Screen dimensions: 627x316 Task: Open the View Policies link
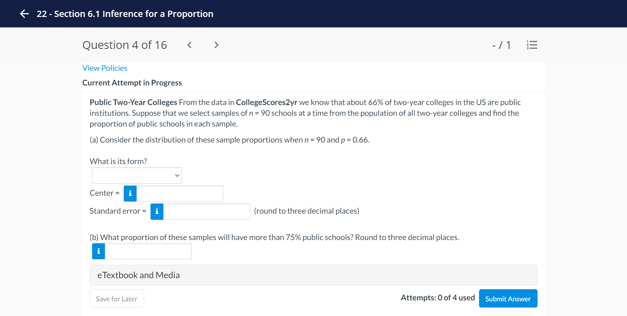coord(104,68)
